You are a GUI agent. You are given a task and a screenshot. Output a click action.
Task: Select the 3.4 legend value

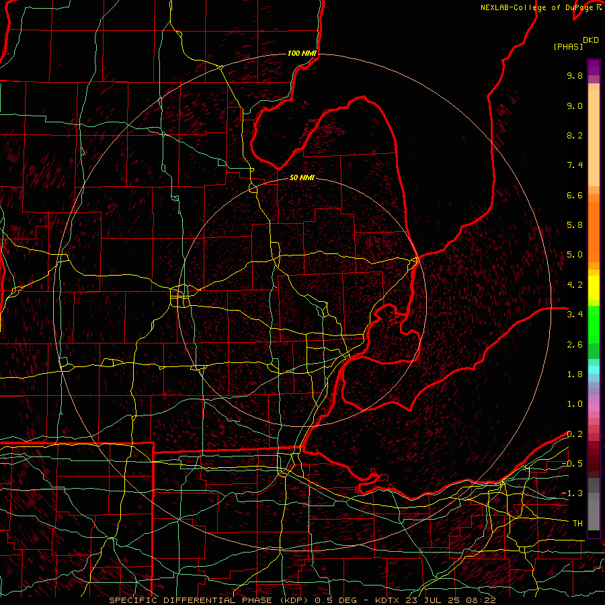coord(575,315)
